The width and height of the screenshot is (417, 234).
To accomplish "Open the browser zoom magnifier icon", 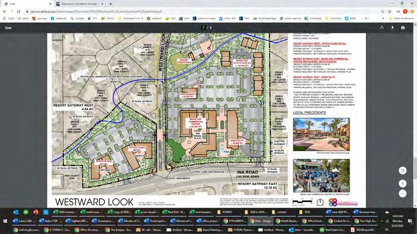I will (382, 11).
